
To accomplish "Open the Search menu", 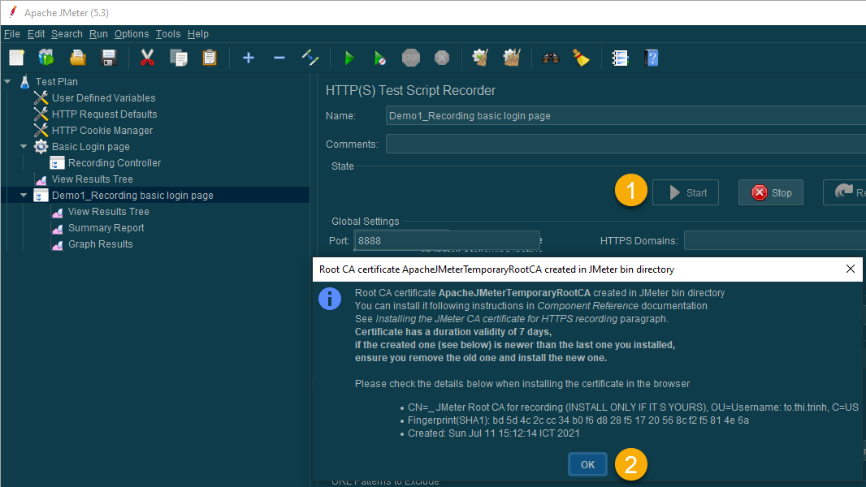I will point(67,33).
